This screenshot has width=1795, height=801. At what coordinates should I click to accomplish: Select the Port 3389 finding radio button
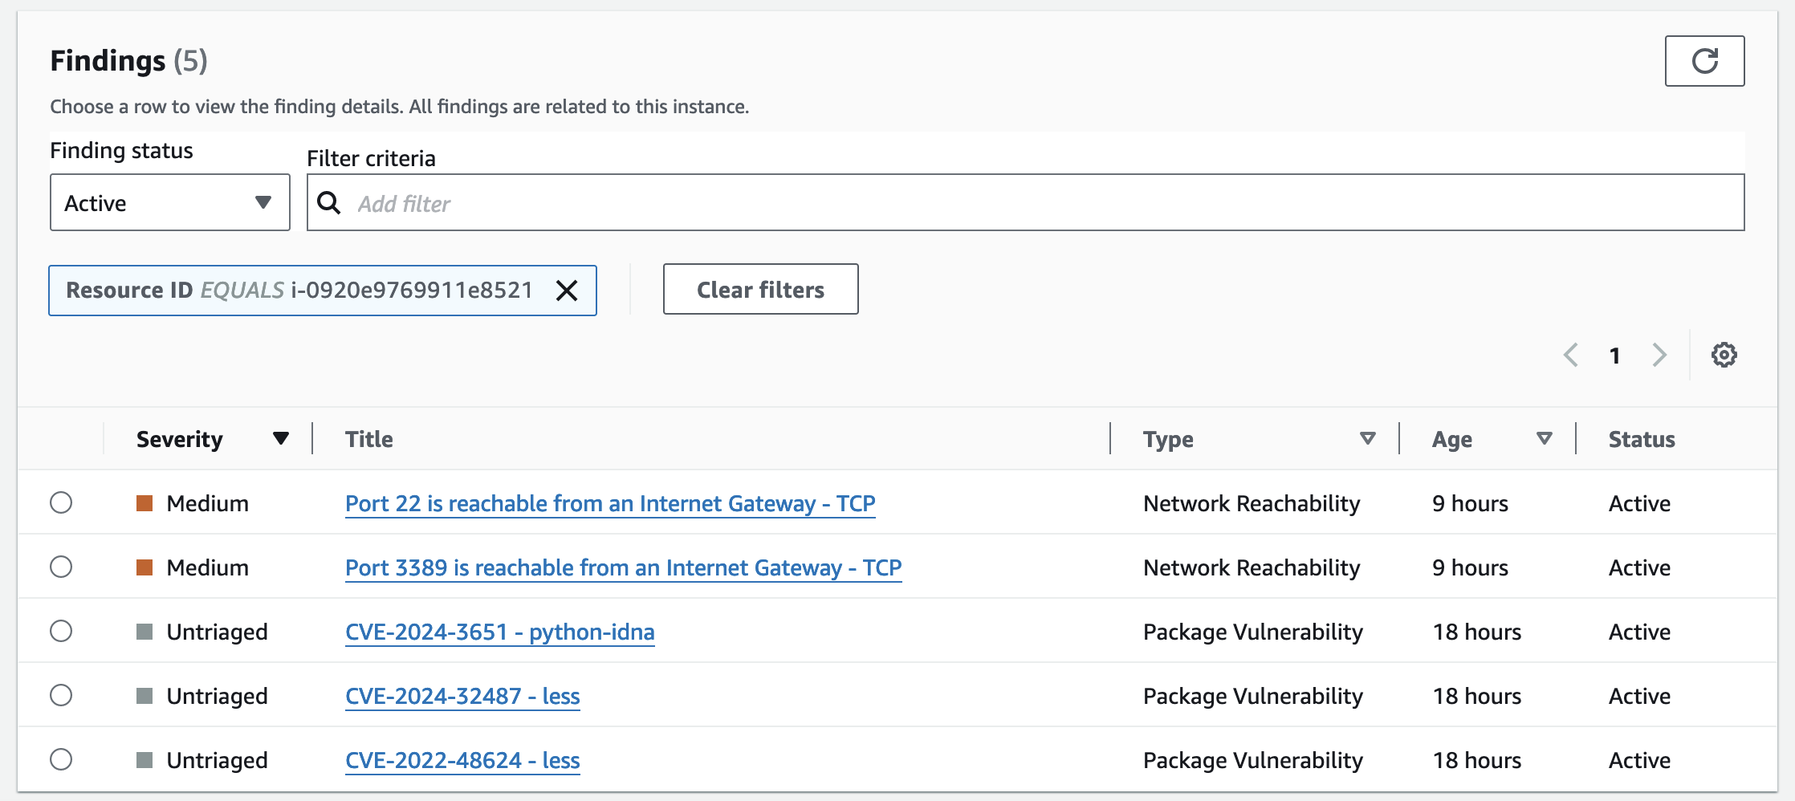pyautogui.click(x=61, y=567)
